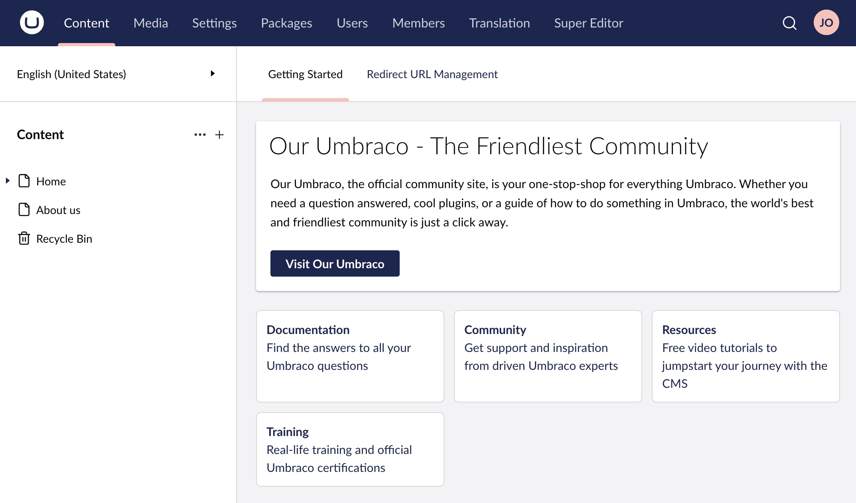Click the document icon beside Home
Viewport: 856px width, 503px height.
[x=24, y=181]
